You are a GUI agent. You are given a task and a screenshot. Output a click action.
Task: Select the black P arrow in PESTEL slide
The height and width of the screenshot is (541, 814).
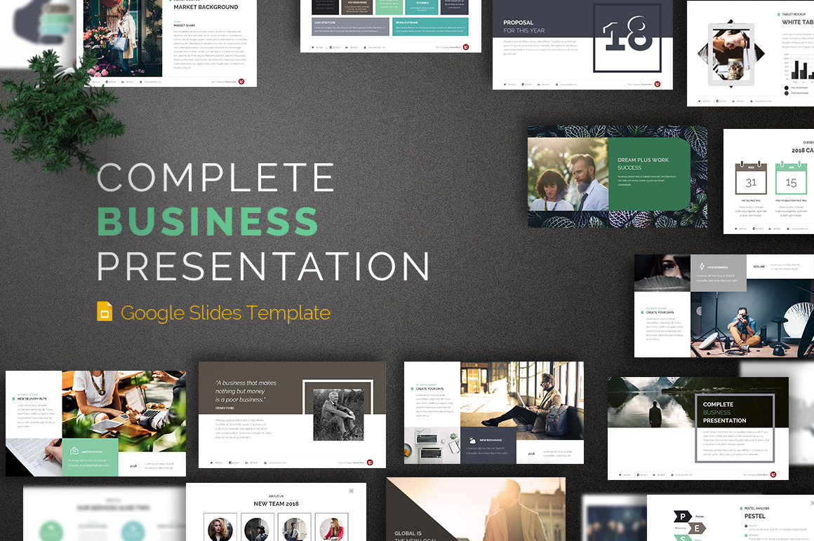681,516
